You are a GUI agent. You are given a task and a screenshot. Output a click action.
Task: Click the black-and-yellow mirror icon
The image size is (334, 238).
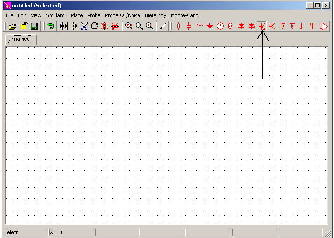pyautogui.click(x=64, y=27)
